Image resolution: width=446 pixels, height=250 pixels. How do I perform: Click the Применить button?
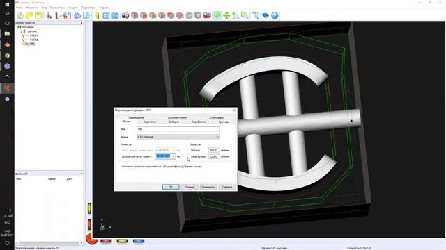[x=208, y=187]
